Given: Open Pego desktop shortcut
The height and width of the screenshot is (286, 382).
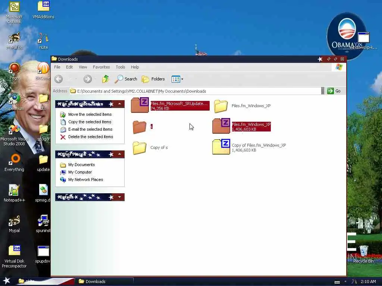Looking at the screenshot, I should (x=15, y=71).
